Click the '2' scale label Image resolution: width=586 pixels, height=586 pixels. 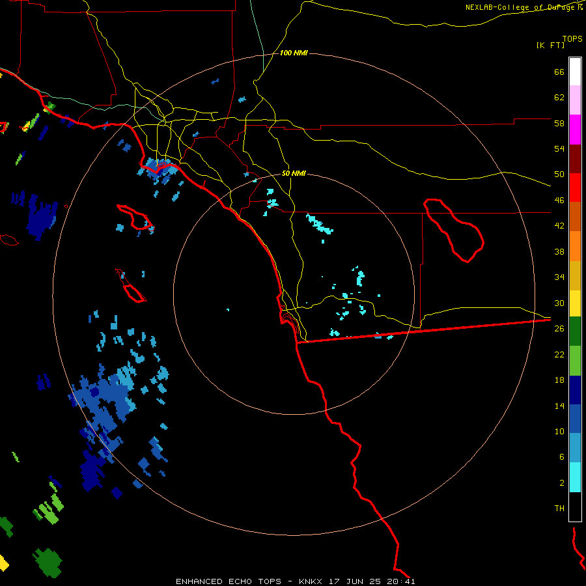(562, 483)
